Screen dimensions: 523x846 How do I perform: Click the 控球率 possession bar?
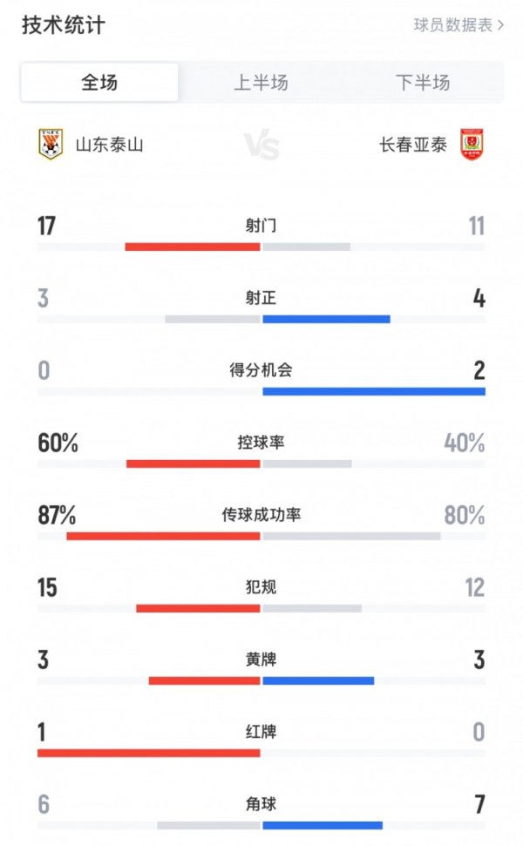(261, 464)
